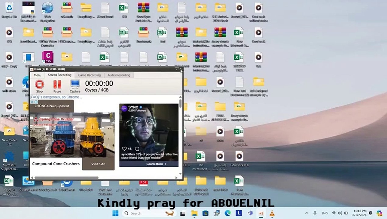This screenshot has width=387, height=219.
Task: Select the Autodesk 2024 Crack folder
Action: tap(201, 186)
